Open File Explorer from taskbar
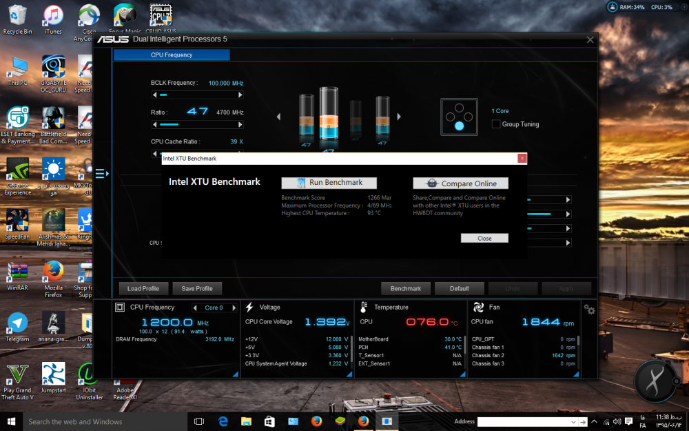The height and width of the screenshot is (431, 689). click(x=246, y=421)
